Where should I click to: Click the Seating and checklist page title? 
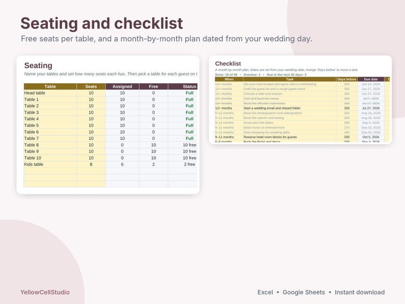click(102, 23)
